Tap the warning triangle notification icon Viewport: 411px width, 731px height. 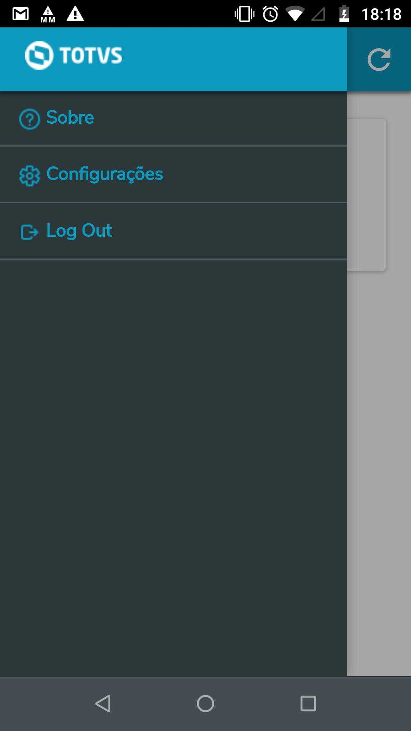click(75, 14)
